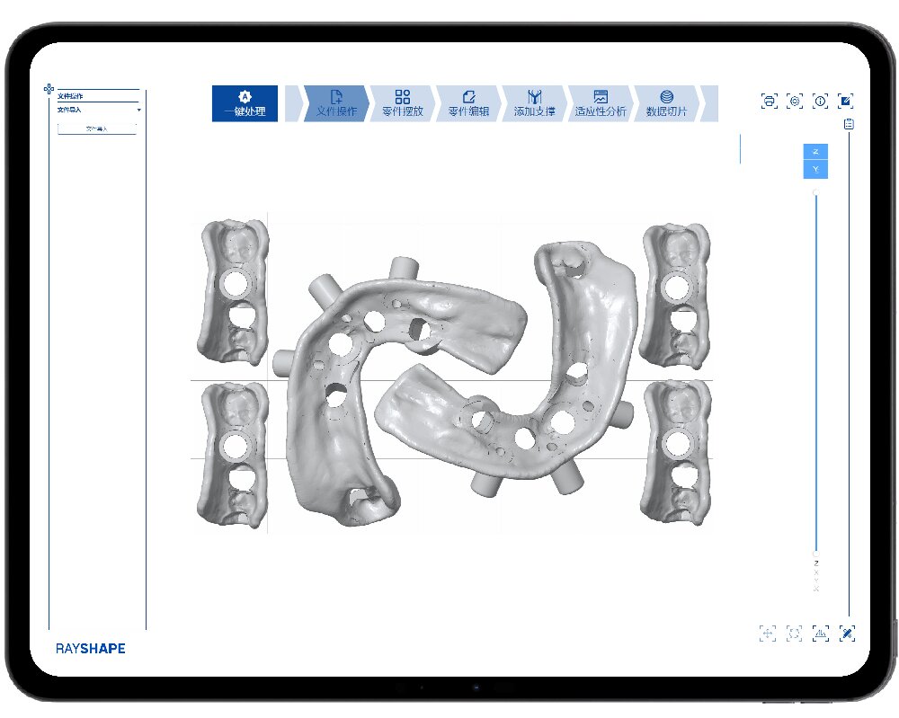Click the small Z label below the slider

(816, 563)
